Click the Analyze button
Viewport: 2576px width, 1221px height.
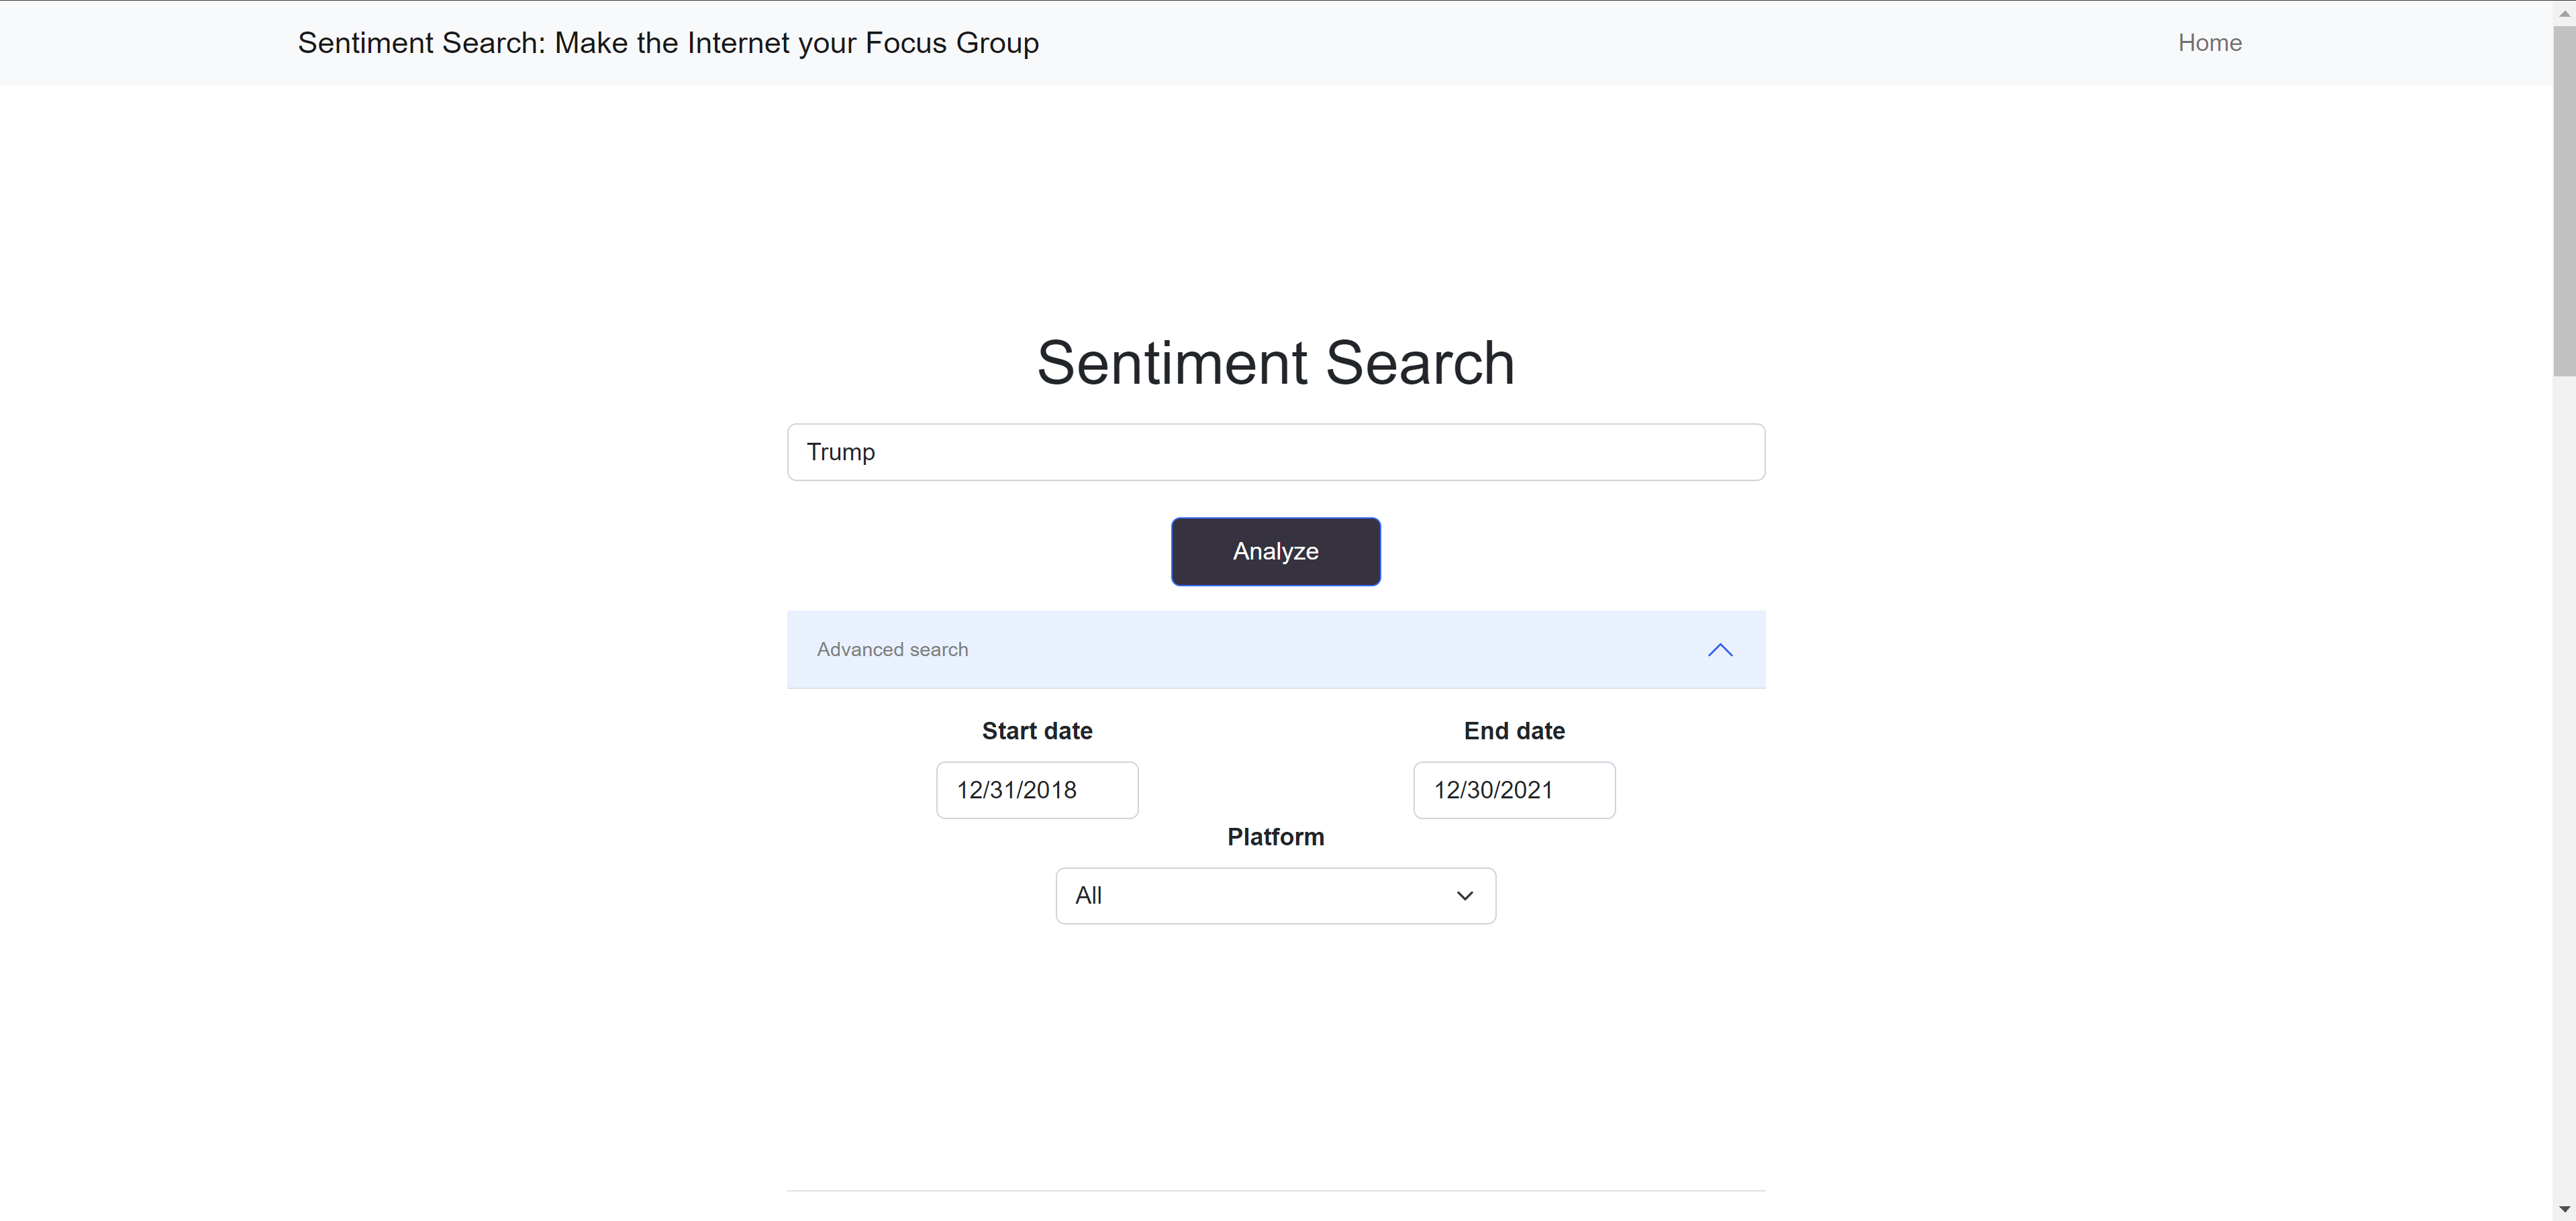click(x=1275, y=551)
